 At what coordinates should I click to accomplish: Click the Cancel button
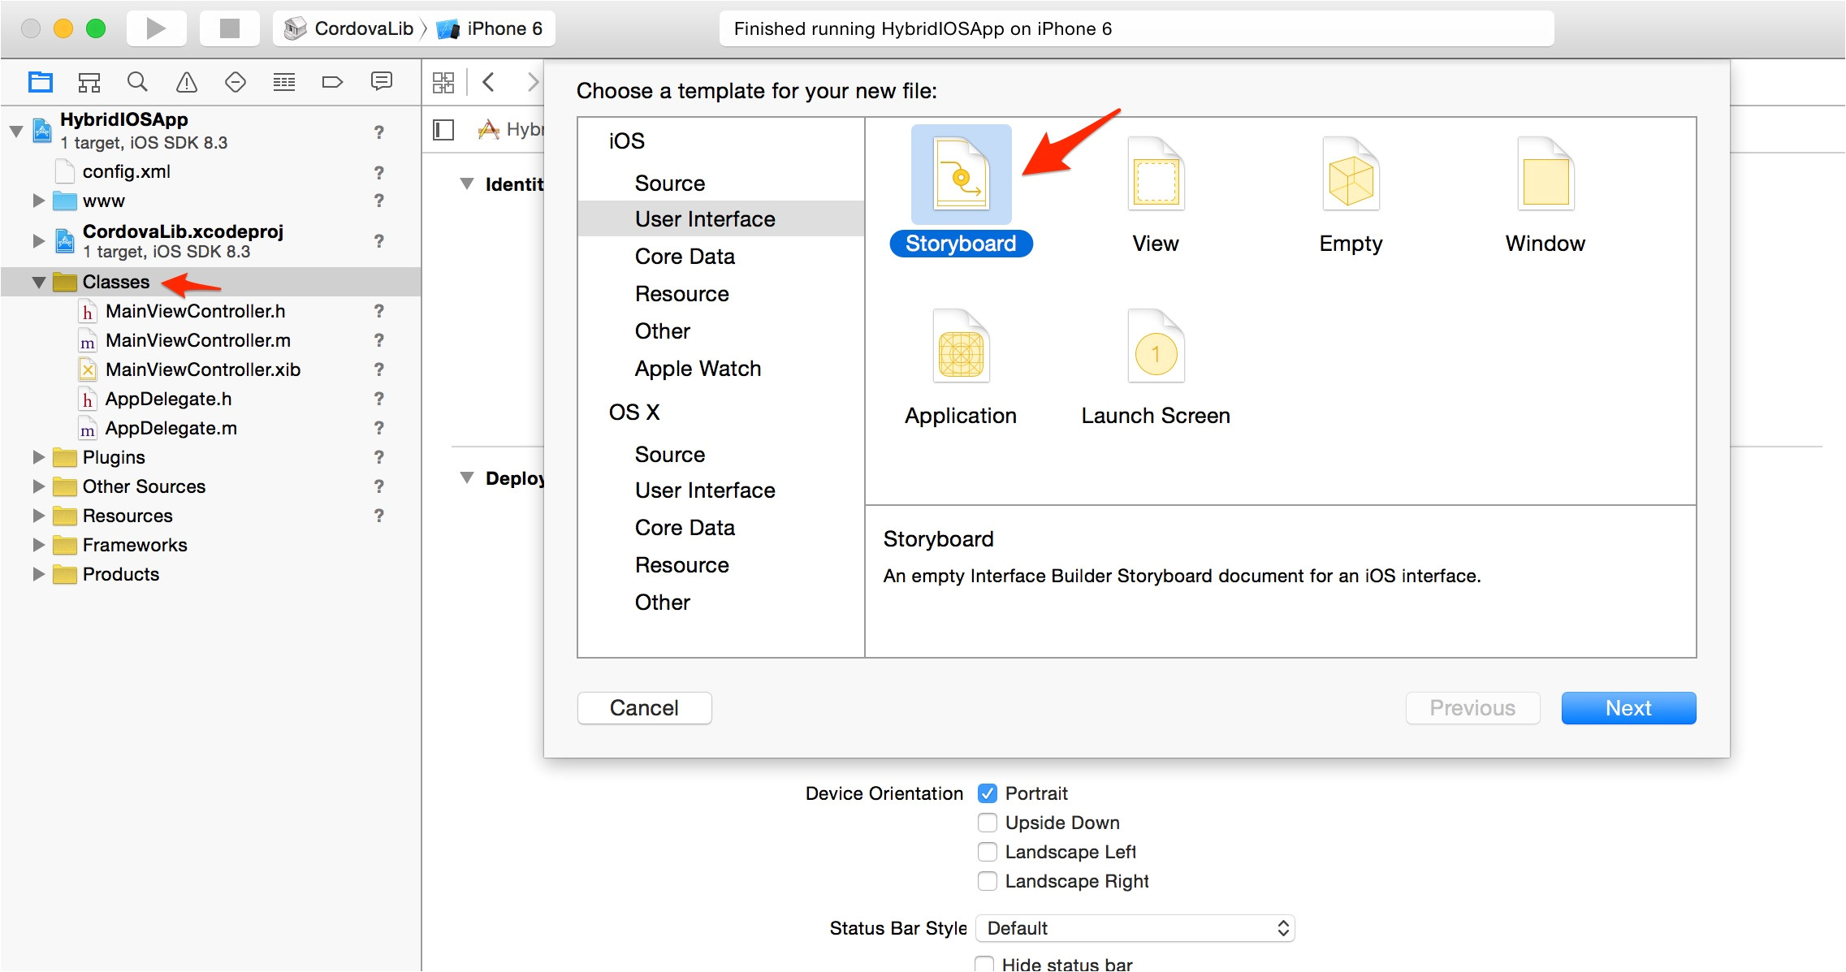pos(645,708)
